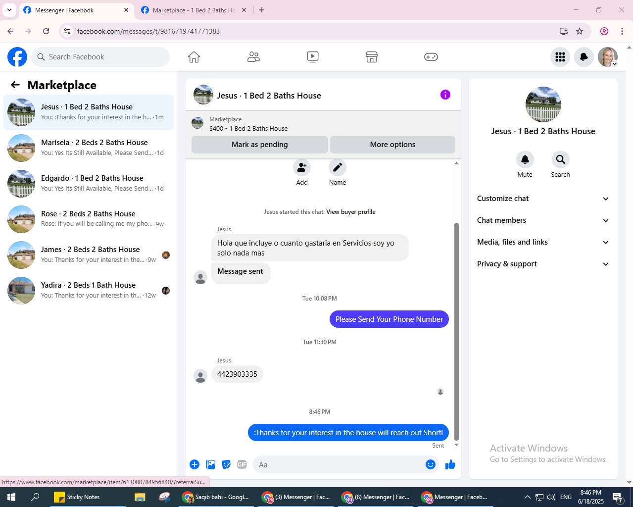Attach a file with the image icon
Viewport: 633px width, 507px height.
click(x=211, y=464)
